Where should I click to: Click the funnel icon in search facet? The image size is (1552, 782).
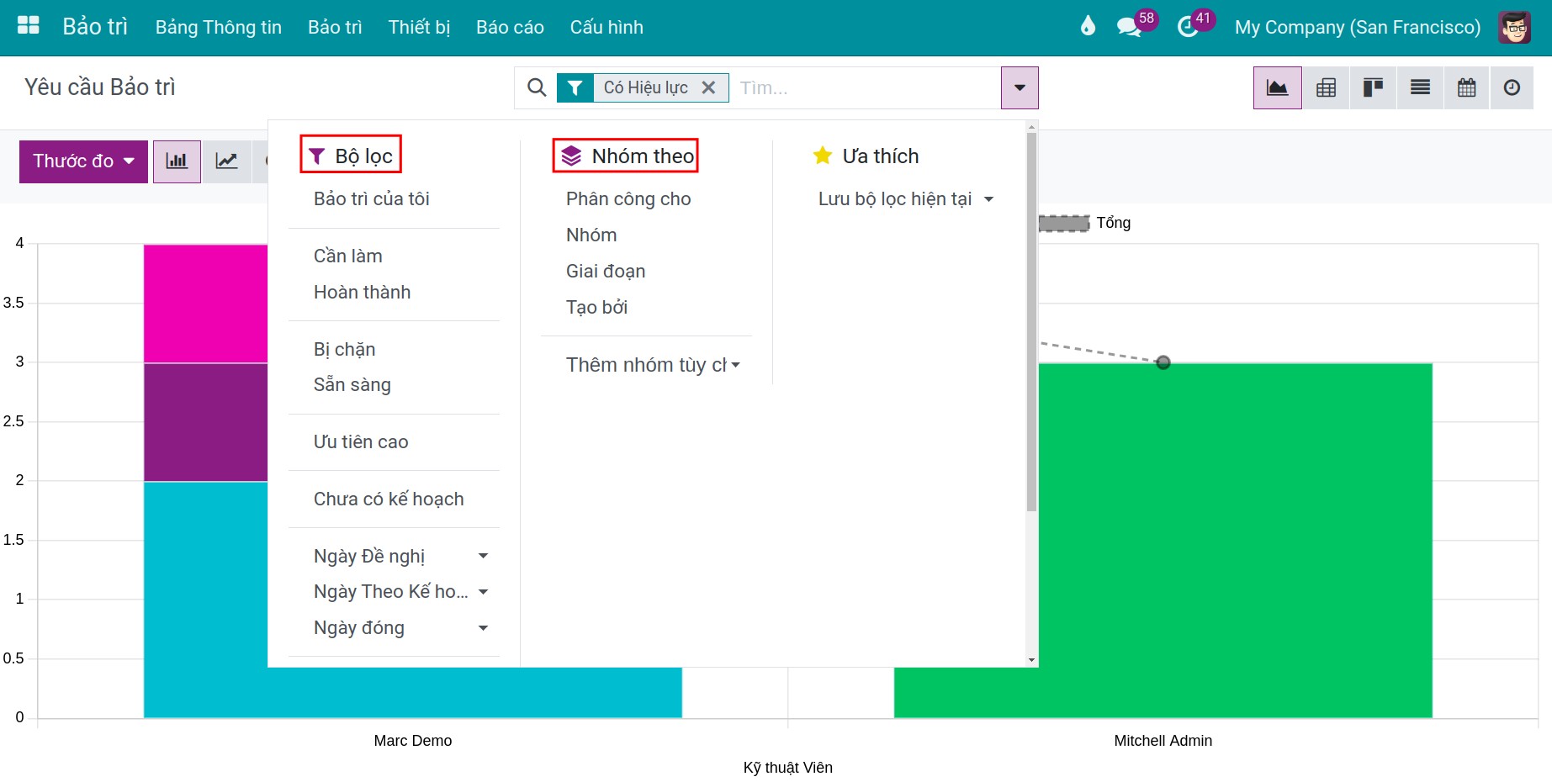(x=575, y=87)
